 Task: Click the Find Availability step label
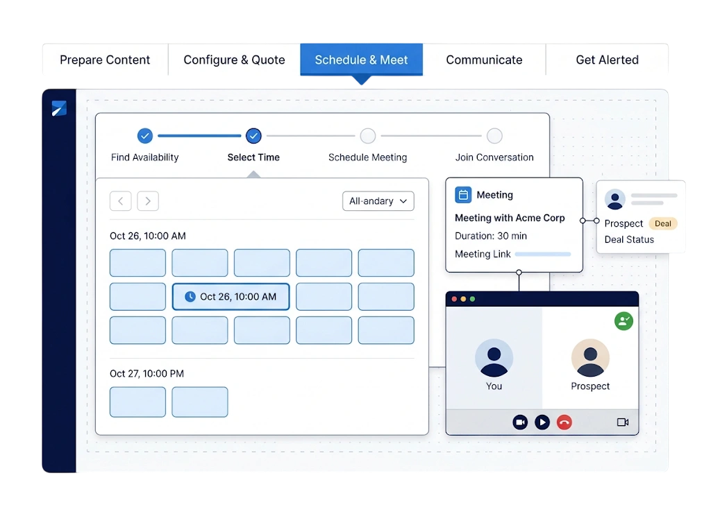click(x=144, y=157)
